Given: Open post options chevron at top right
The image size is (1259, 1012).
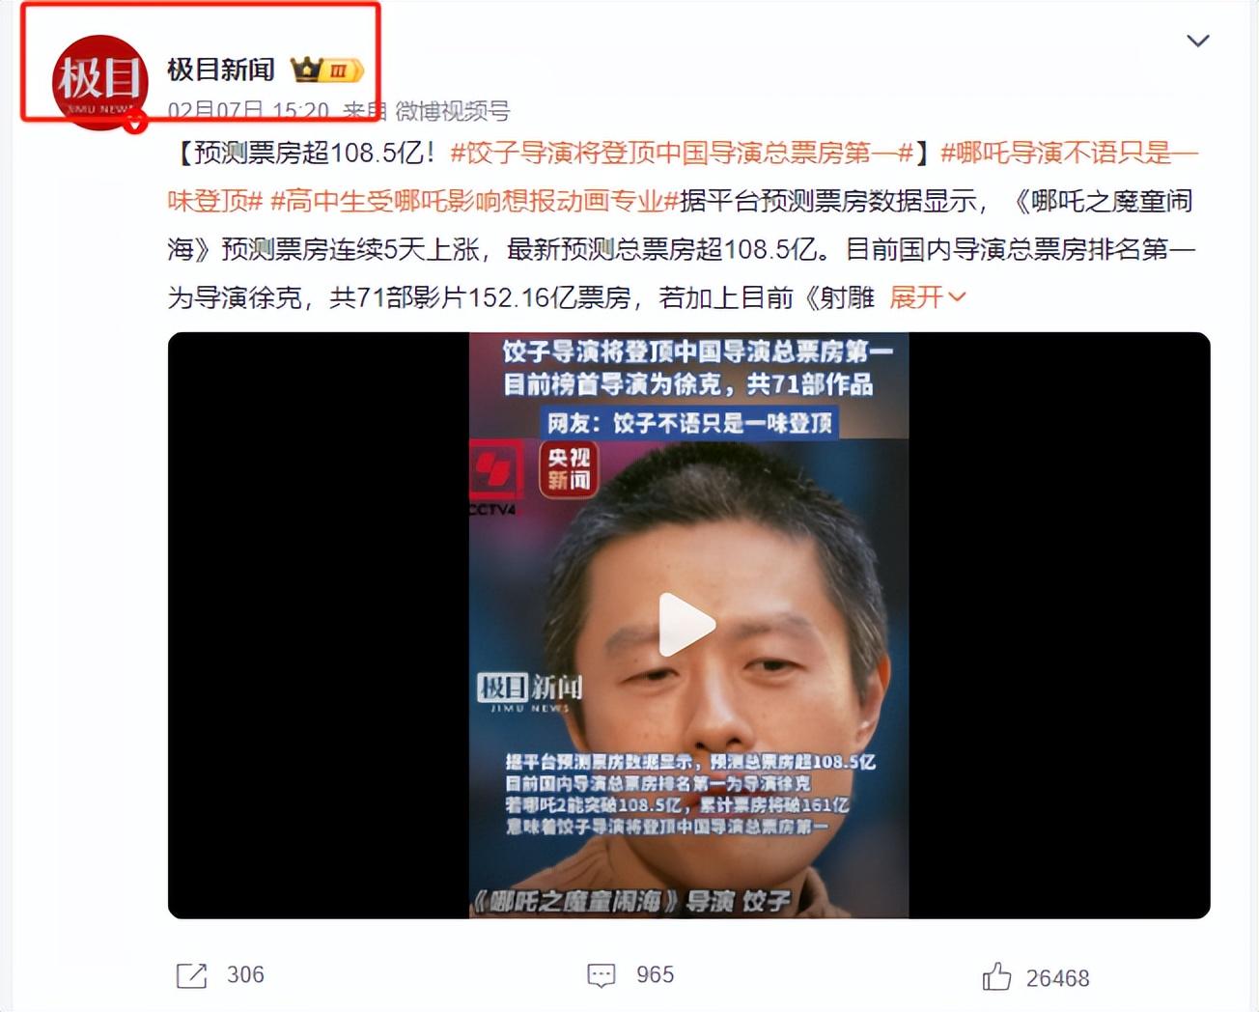Looking at the screenshot, I should coord(1198,41).
